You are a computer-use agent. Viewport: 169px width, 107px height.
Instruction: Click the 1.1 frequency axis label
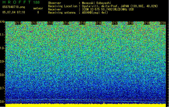[x=2, y=35]
